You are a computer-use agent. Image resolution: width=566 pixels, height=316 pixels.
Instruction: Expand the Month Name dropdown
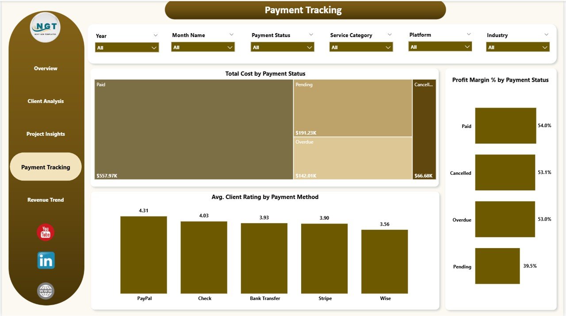click(x=203, y=47)
